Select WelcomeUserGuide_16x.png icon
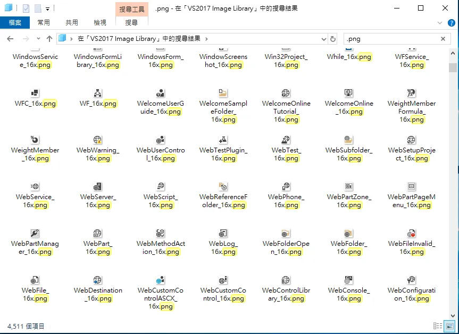459x334 pixels. [x=161, y=93]
